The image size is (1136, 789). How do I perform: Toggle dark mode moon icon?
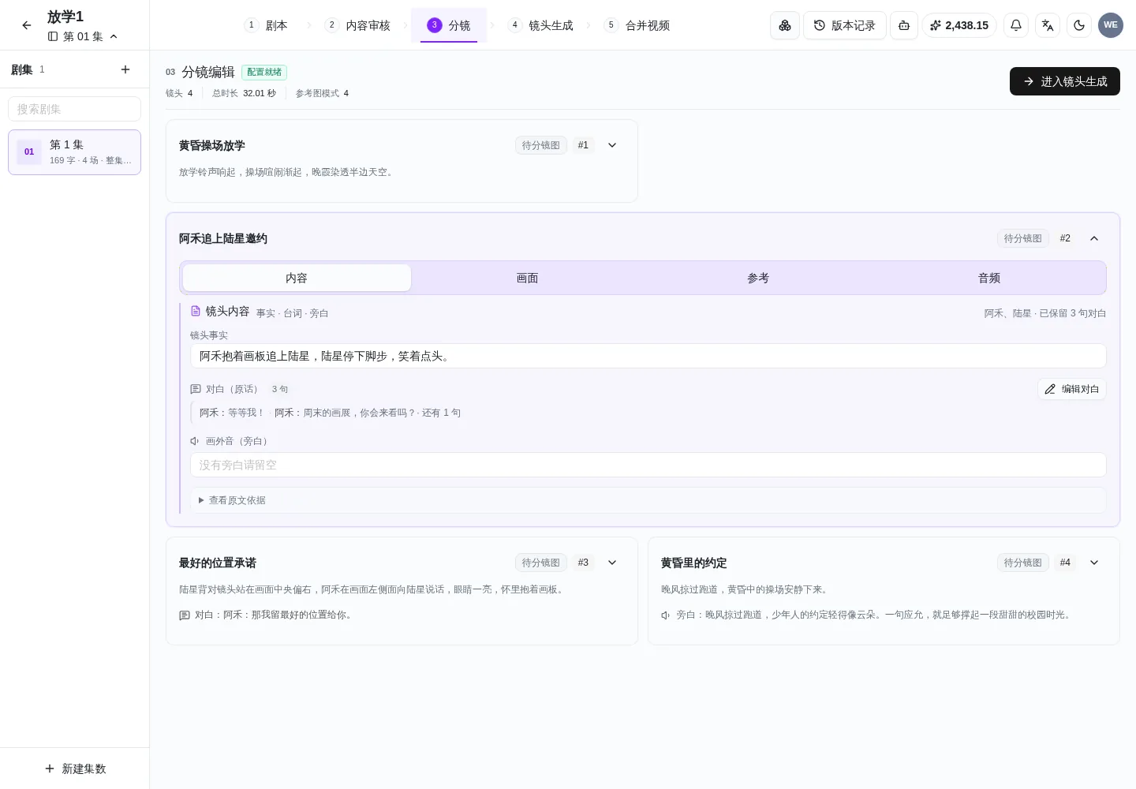[x=1079, y=25]
